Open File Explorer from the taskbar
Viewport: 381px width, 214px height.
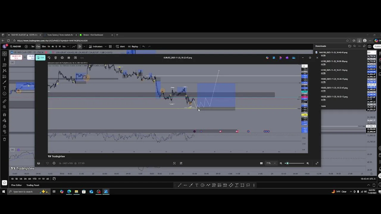(76, 192)
